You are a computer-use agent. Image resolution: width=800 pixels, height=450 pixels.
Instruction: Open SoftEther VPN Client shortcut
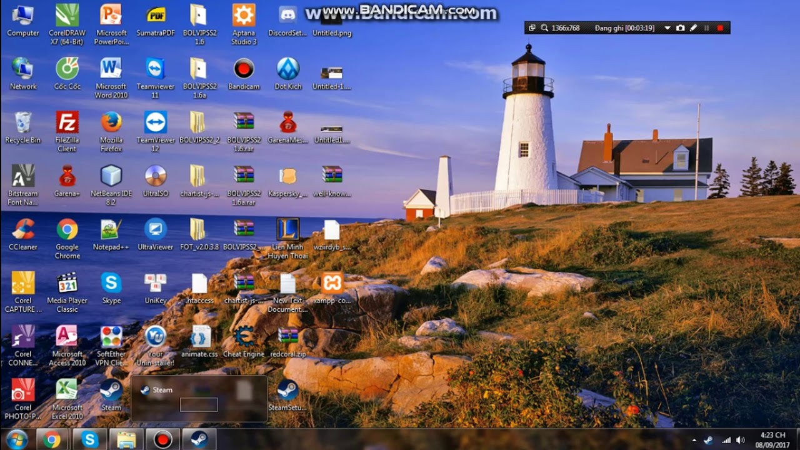[111, 345]
